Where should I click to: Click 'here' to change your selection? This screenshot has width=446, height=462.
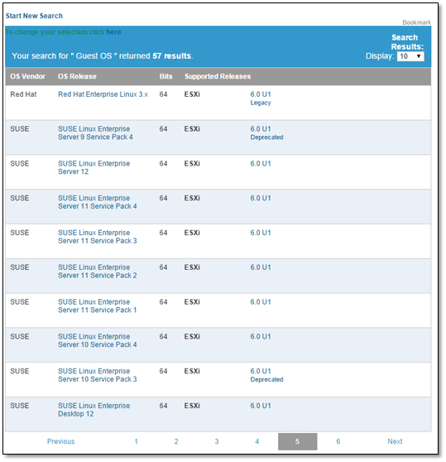[x=113, y=31]
